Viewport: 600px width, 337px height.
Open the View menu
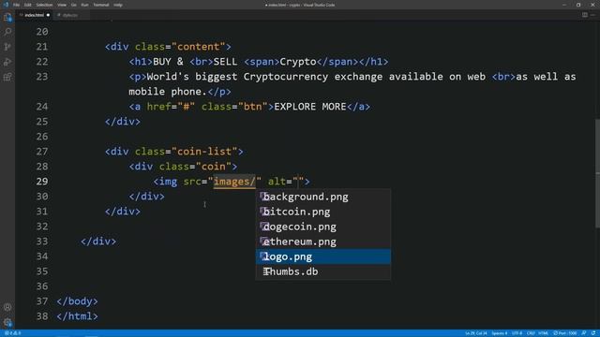[62, 5]
